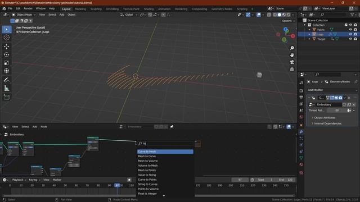Select the Rotate tool
The image size is (360, 202).
[6, 55]
